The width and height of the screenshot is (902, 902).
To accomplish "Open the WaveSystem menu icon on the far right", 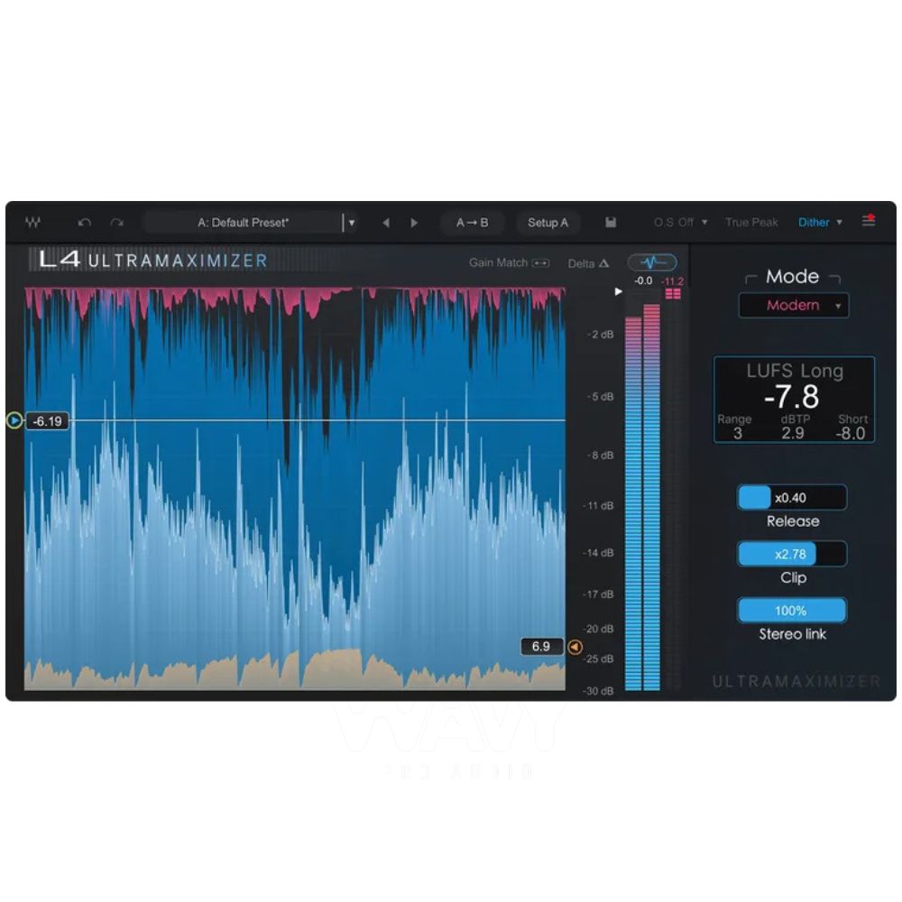I will [x=869, y=222].
